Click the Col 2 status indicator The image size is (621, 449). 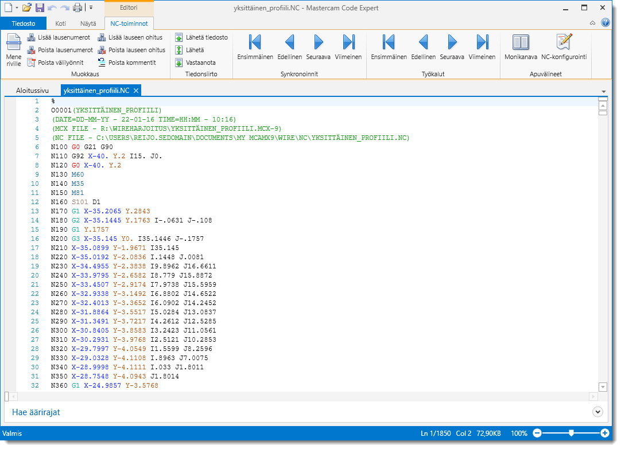[464, 434]
